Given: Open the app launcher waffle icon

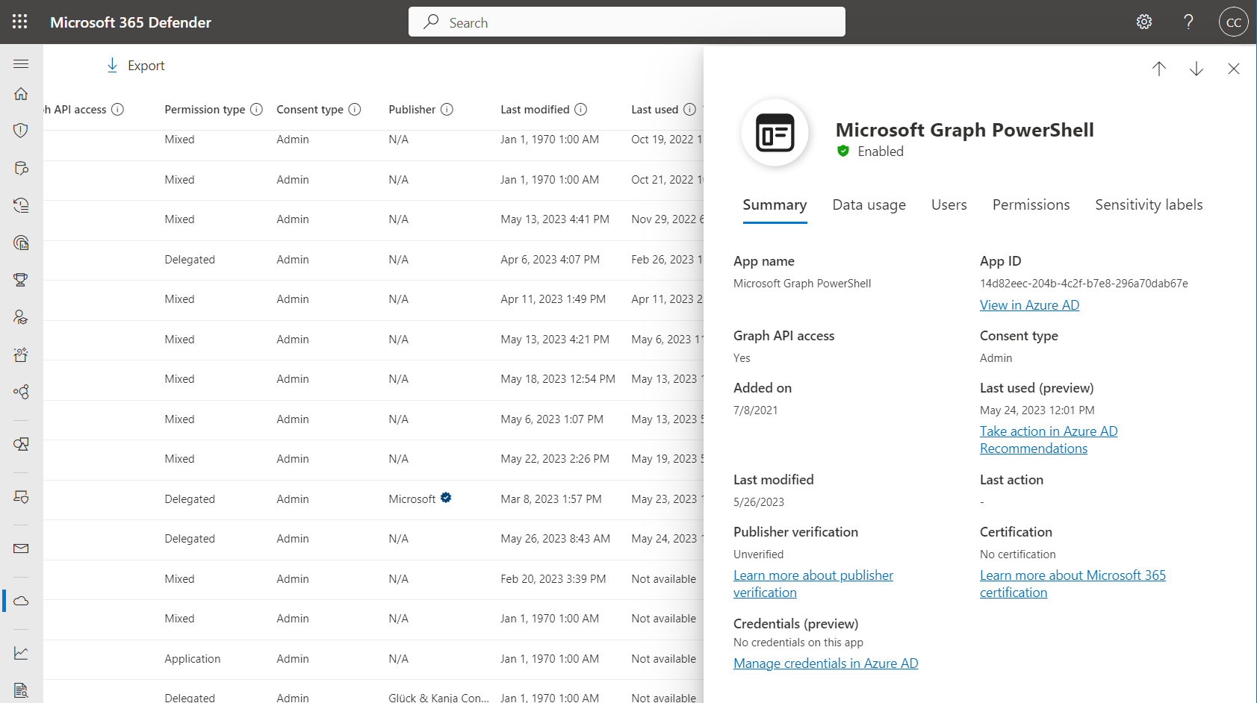Looking at the screenshot, I should [x=20, y=22].
